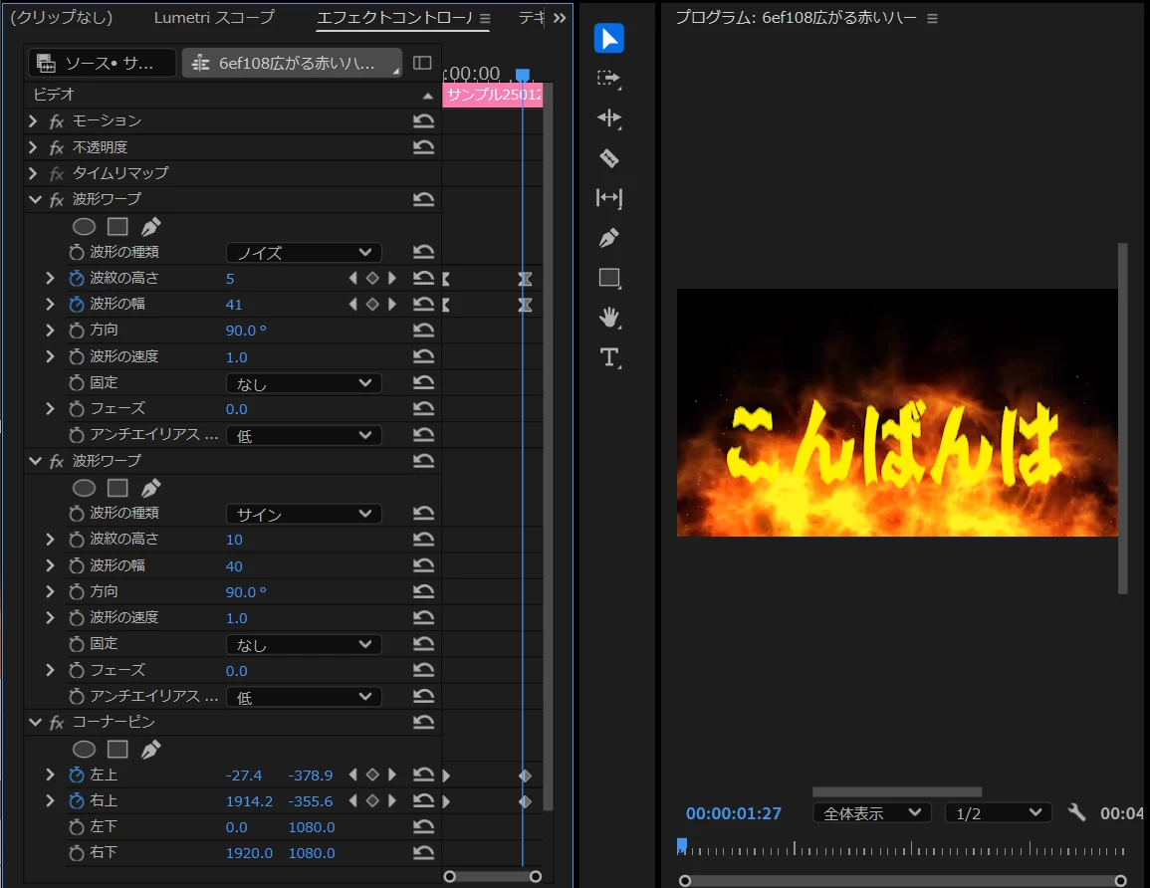Select the Type tool
Screen dimensions: 1150x888
click(608, 357)
